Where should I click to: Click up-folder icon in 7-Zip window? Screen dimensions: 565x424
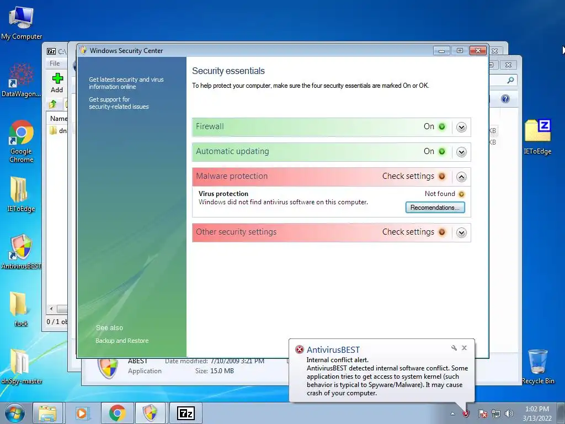52,104
